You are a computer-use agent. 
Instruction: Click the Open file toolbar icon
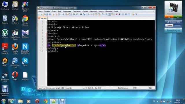point(43,14)
